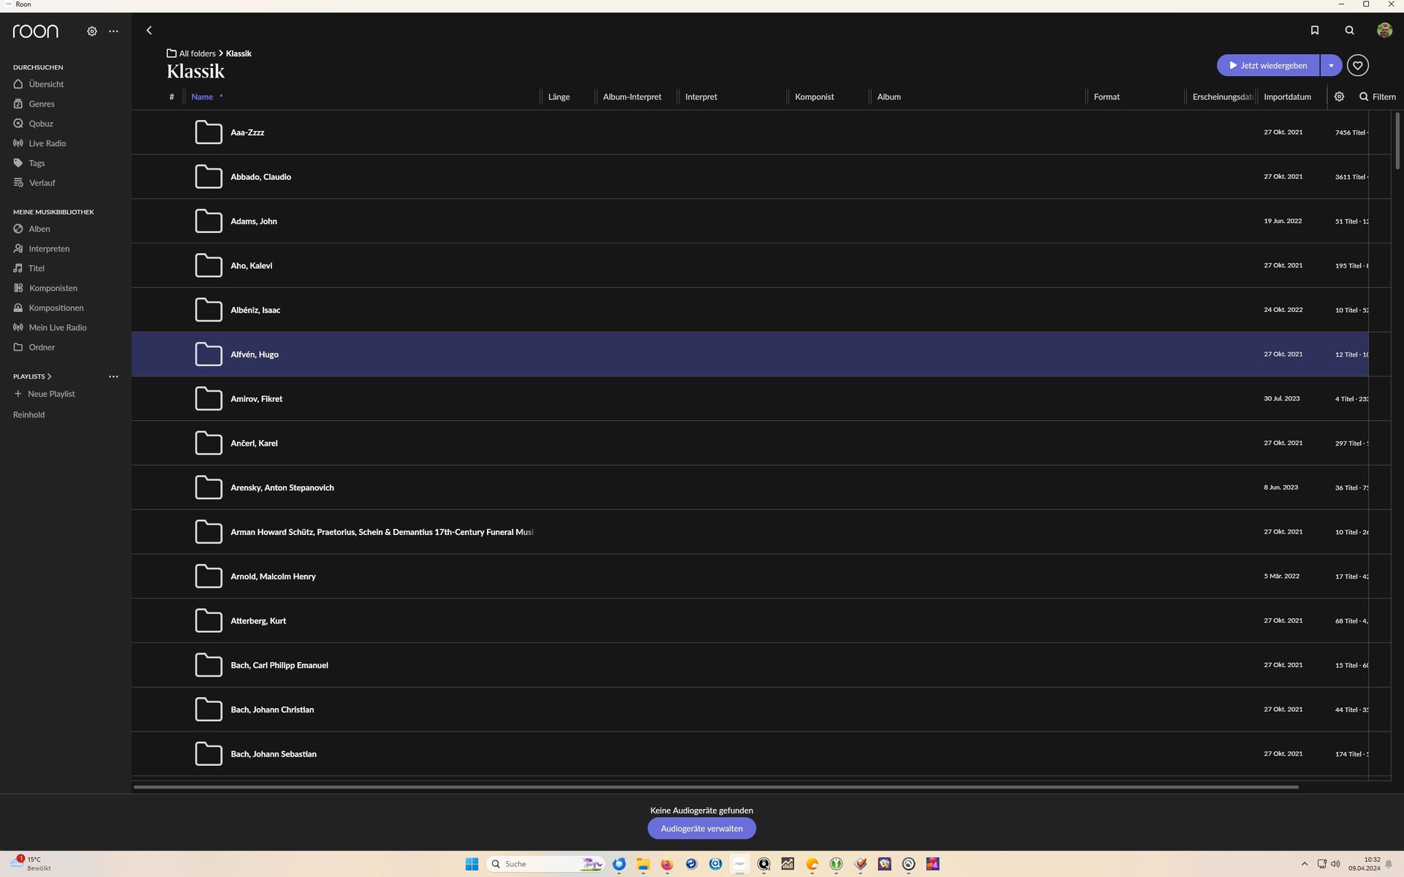
Task: Open the Adams, John folder icon
Action: coord(208,221)
